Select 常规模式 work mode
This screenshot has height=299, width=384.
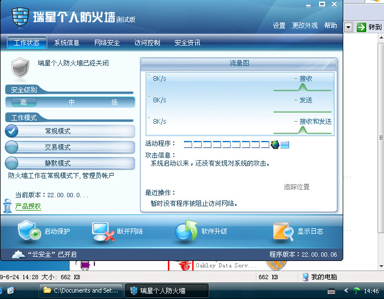[x=70, y=131]
